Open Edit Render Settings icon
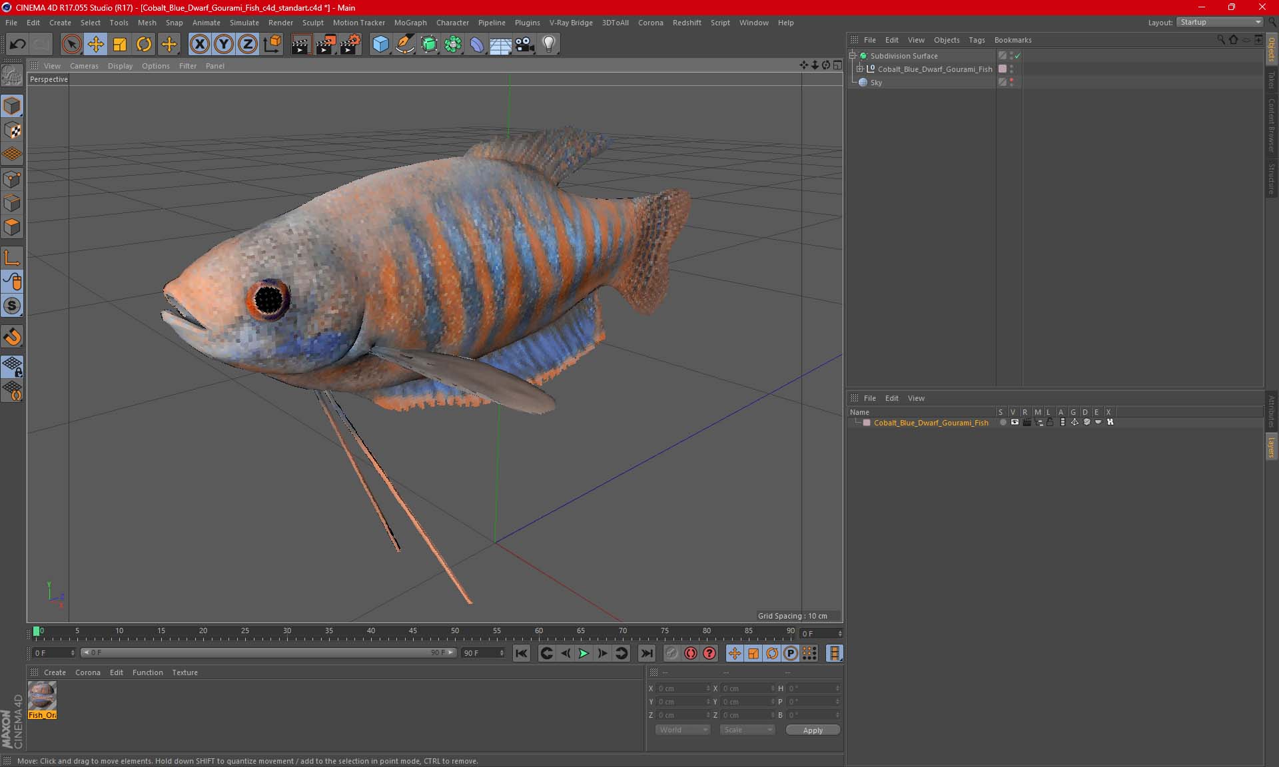1279x767 pixels. (350, 45)
